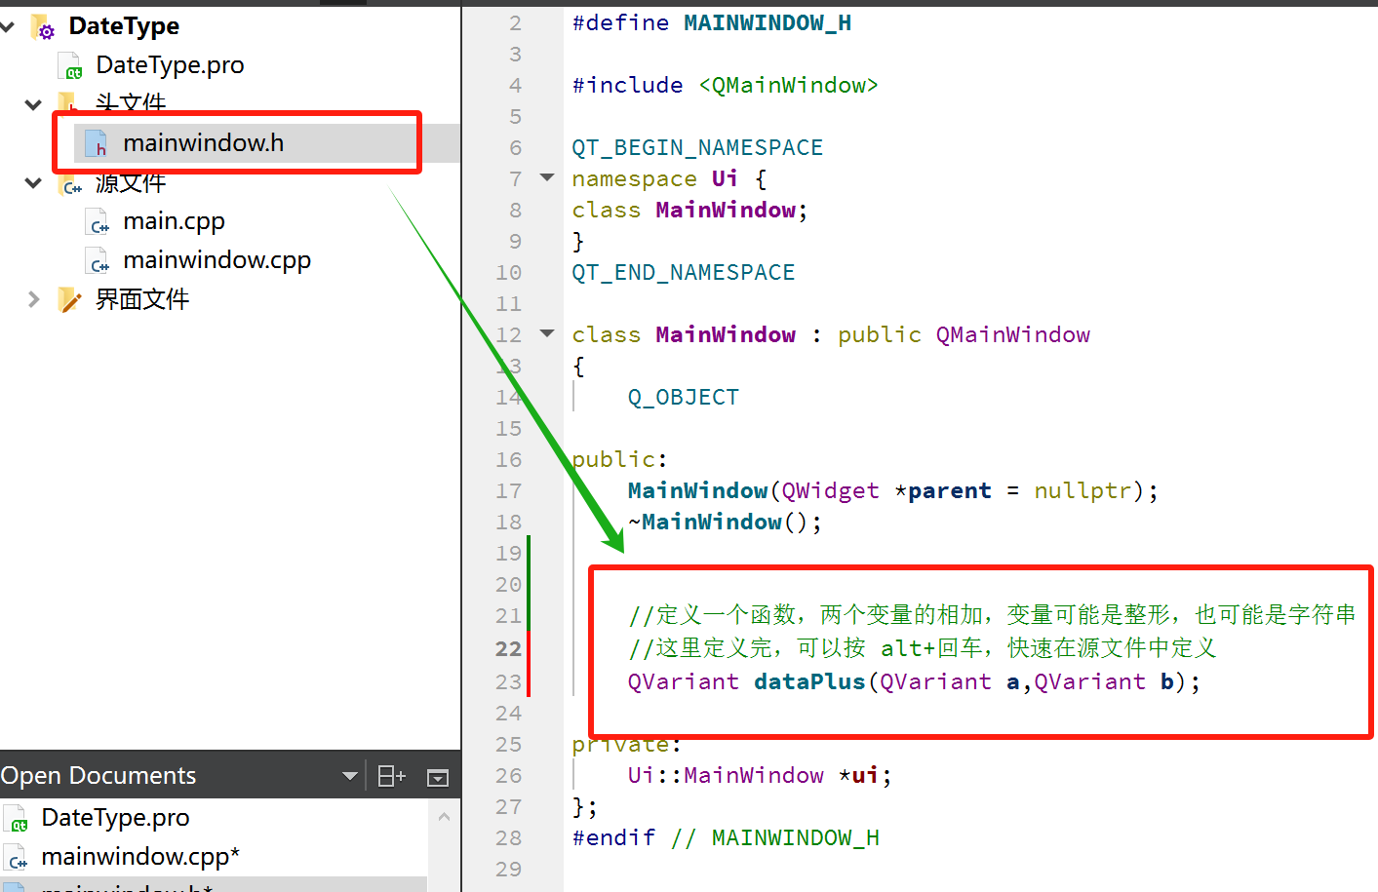The height and width of the screenshot is (892, 1378).
Task: Click line number 22 in the gutter
Action: click(508, 648)
